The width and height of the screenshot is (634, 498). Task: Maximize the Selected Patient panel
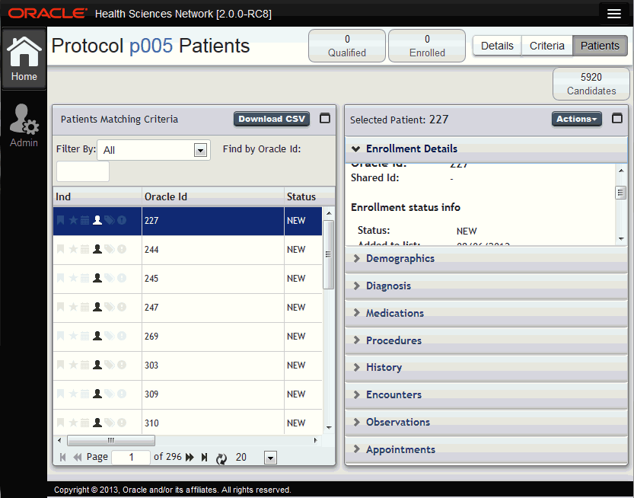(616, 119)
